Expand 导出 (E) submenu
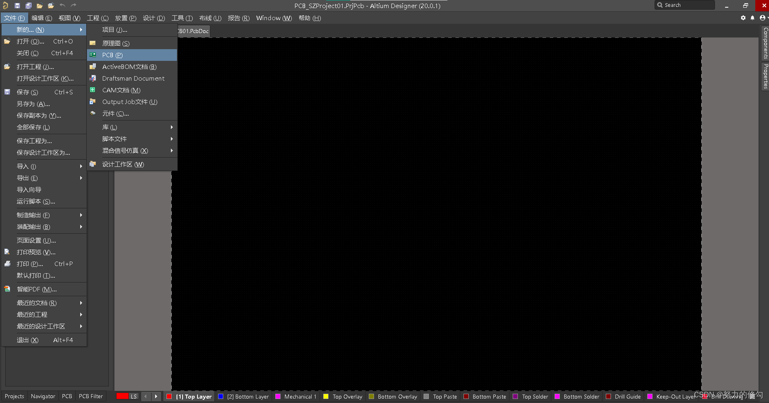This screenshot has width=769, height=403. coord(44,178)
